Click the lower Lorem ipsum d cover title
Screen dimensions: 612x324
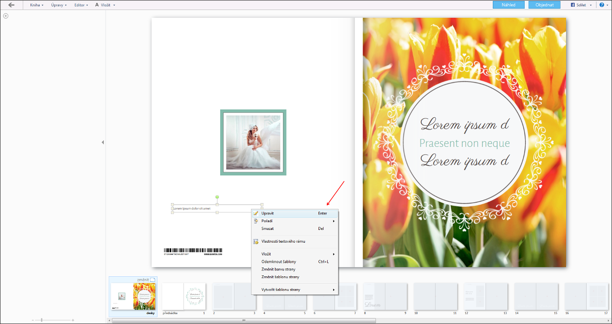pyautogui.click(x=465, y=160)
